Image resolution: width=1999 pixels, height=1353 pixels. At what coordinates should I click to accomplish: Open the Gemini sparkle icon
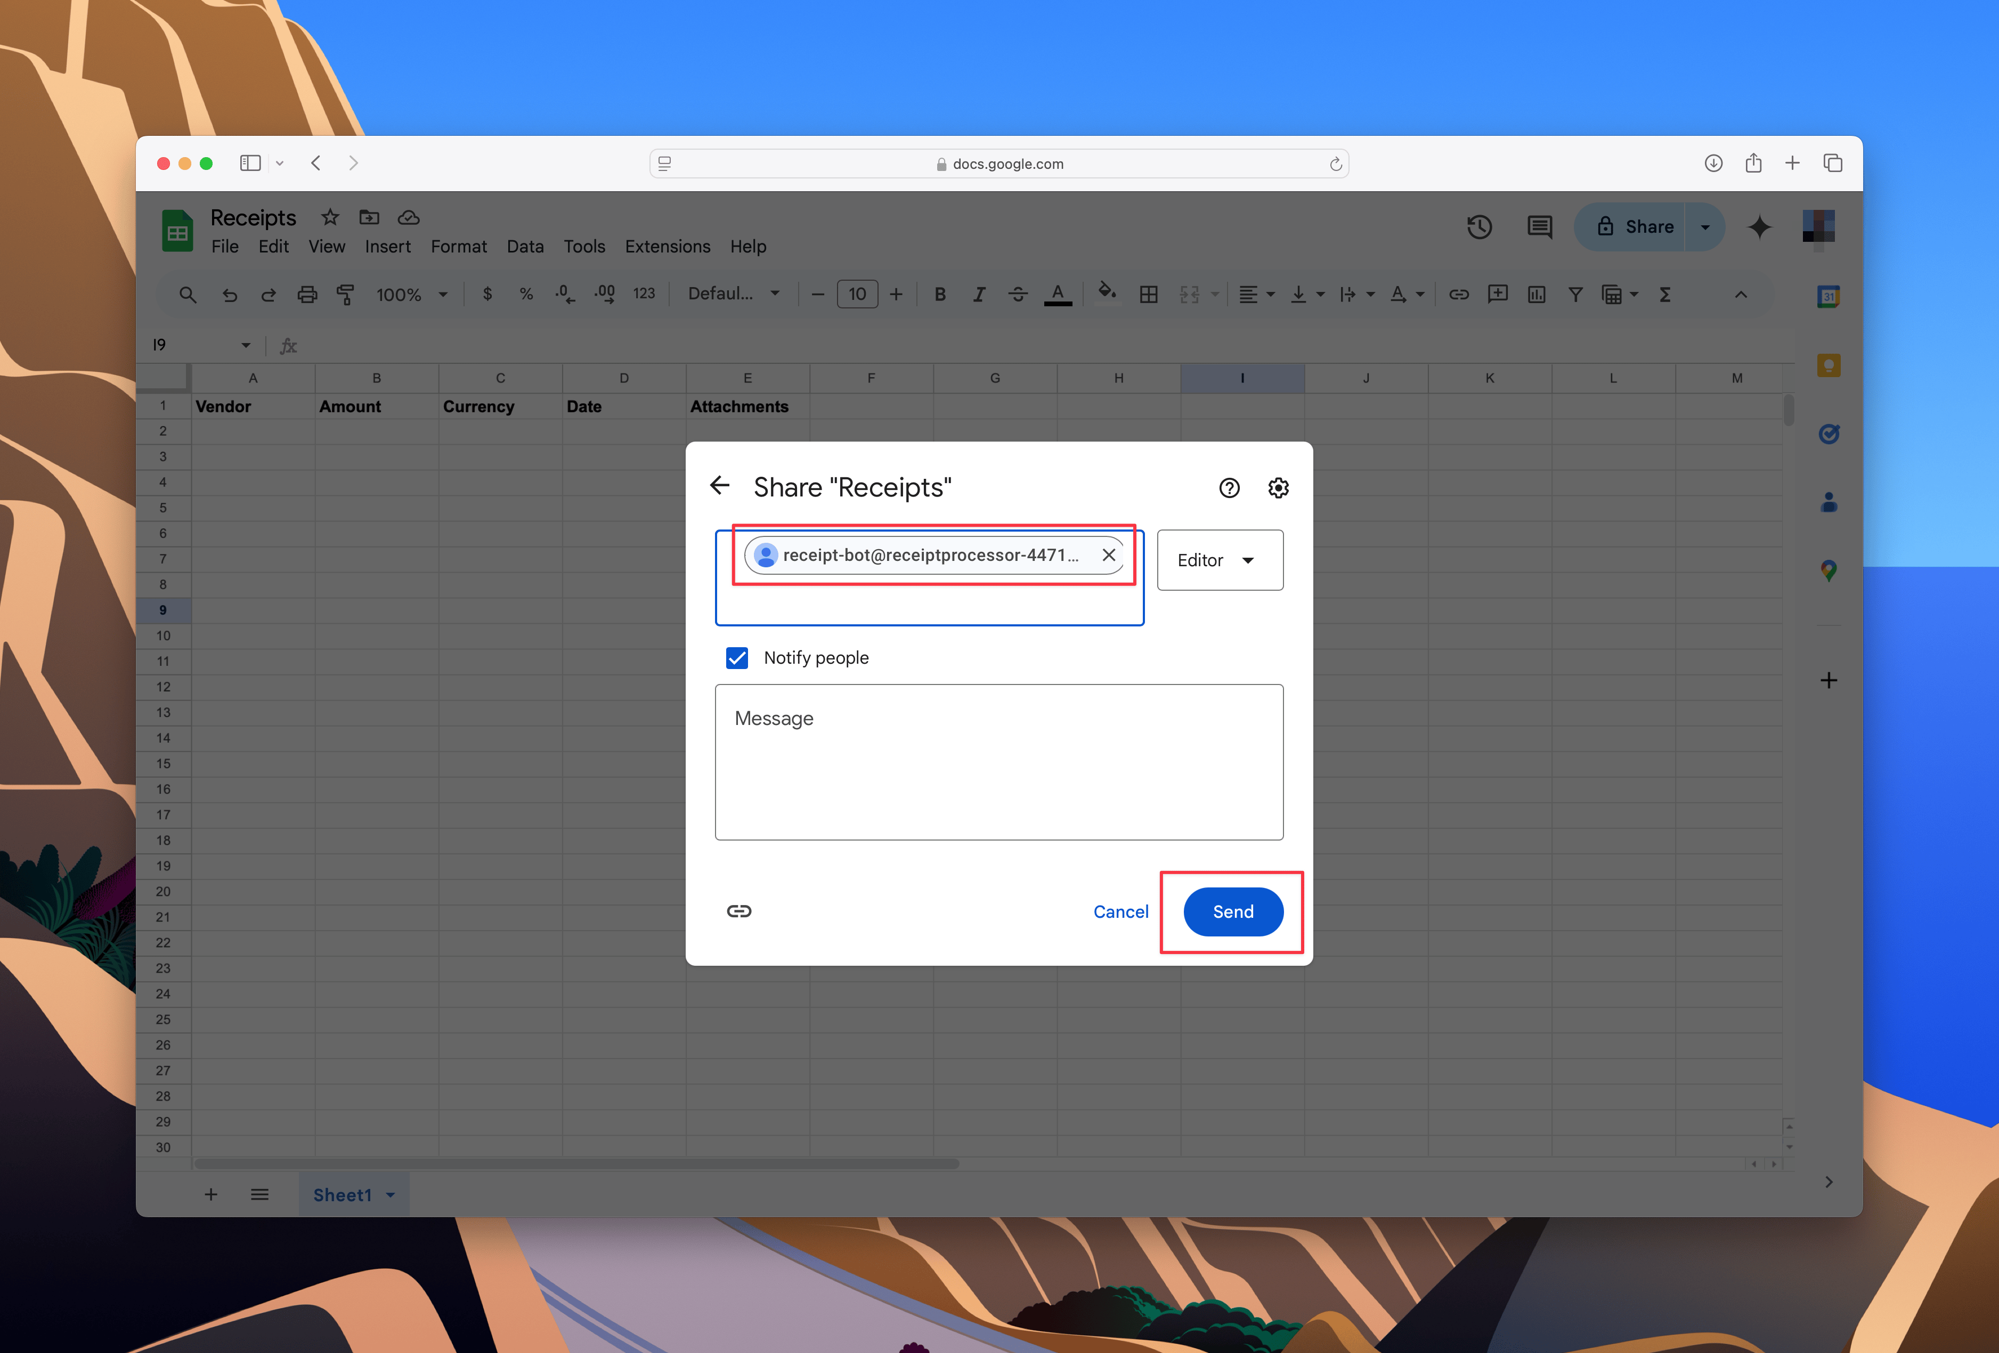[1759, 227]
